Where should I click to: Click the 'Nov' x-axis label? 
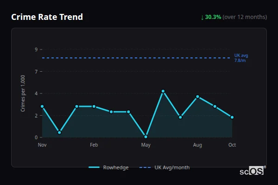pos(42,145)
